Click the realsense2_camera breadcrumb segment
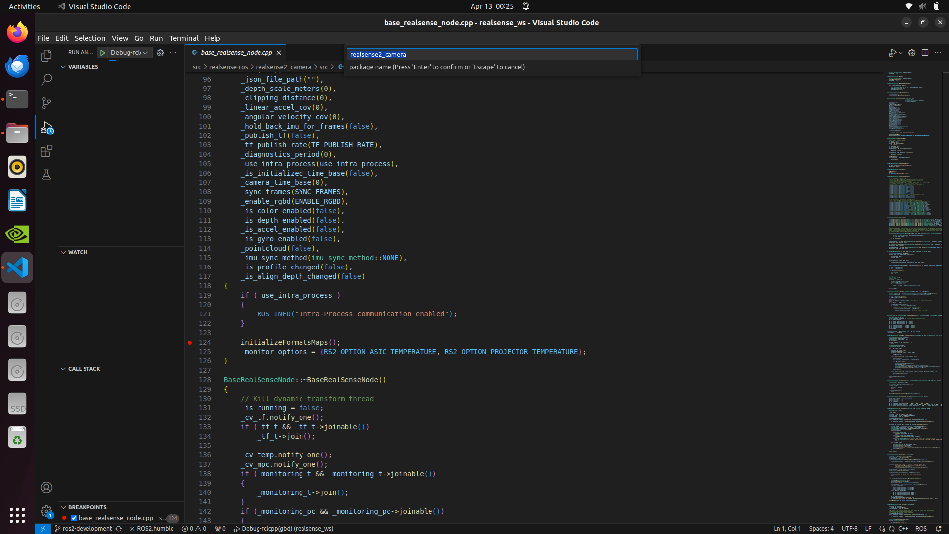This screenshot has width=949, height=534. (284, 67)
